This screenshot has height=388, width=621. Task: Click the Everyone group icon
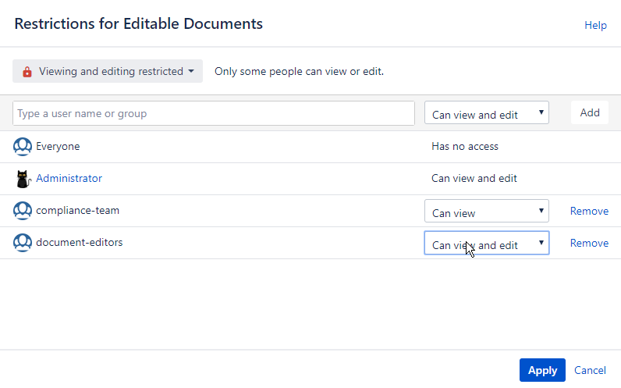coord(23,146)
